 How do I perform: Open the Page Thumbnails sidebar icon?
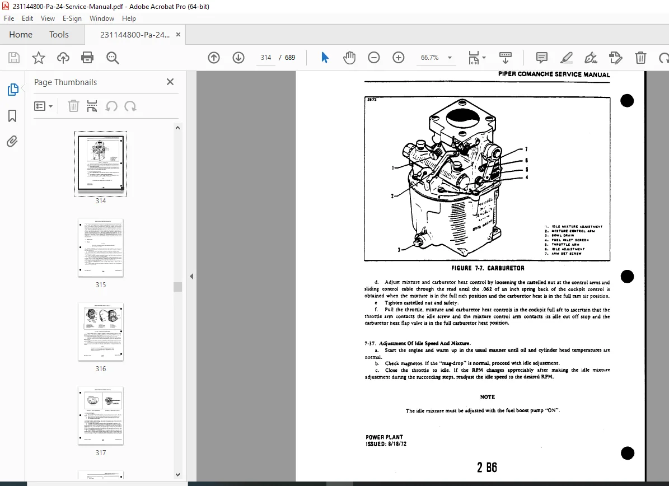[13, 90]
